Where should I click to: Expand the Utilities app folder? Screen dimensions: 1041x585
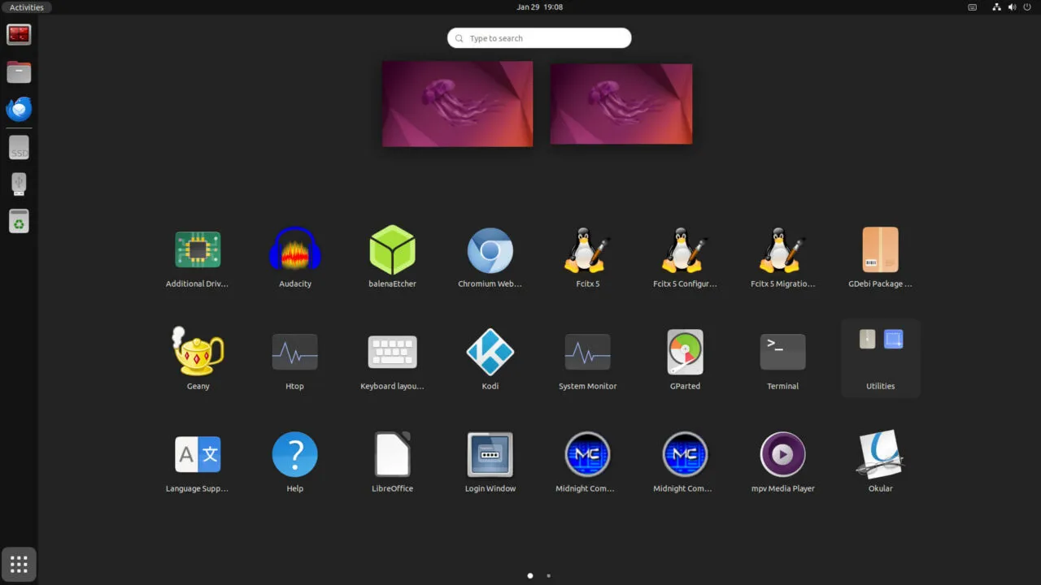880,357
